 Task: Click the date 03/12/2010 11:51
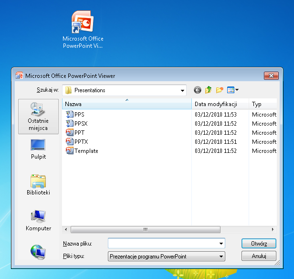pyautogui.click(x=216, y=141)
